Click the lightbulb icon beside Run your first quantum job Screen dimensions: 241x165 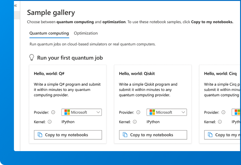click(31, 57)
